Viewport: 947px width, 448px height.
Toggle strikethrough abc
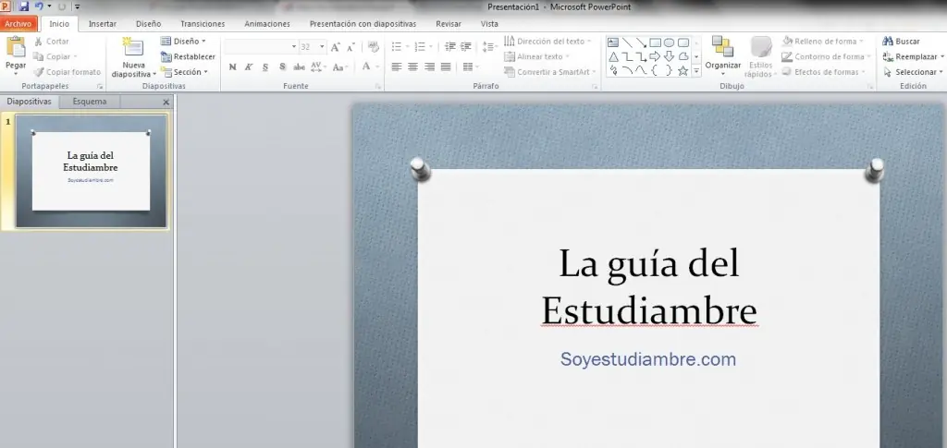pyautogui.click(x=299, y=67)
